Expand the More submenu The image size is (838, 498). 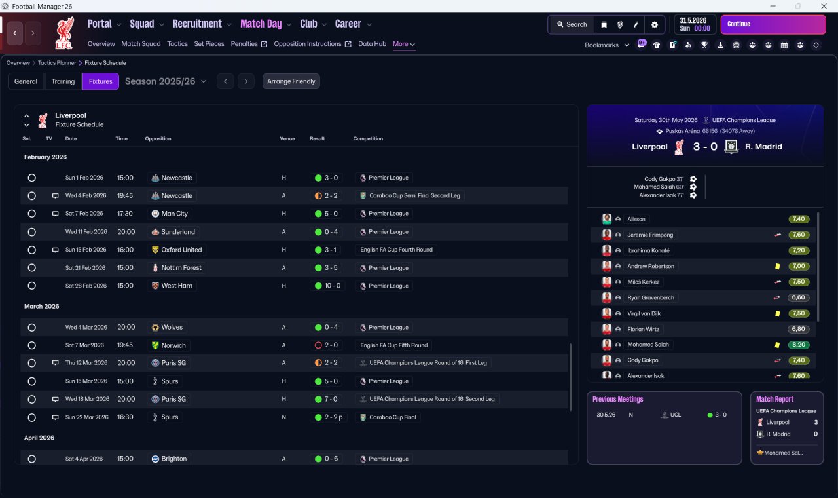pos(404,44)
